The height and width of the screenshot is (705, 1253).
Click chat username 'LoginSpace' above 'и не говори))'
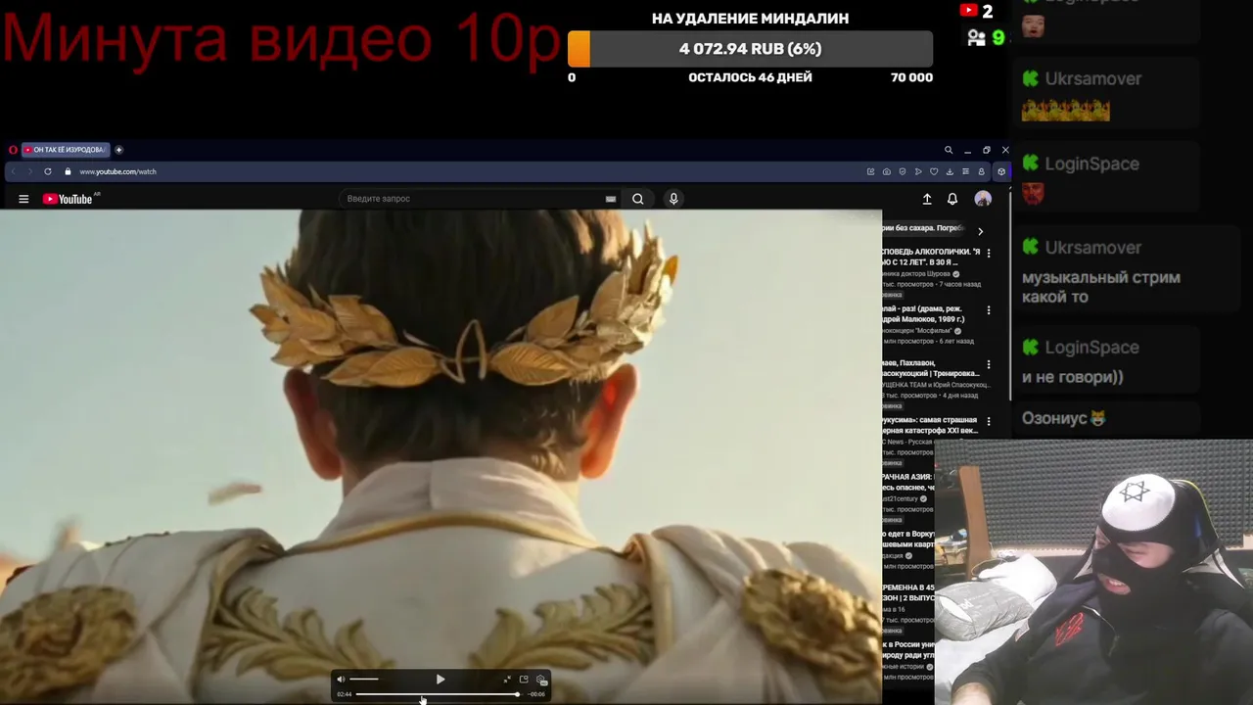[1091, 348]
